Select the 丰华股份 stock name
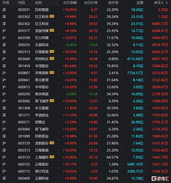Viewport: 171px width, 183px height. coord(42,87)
